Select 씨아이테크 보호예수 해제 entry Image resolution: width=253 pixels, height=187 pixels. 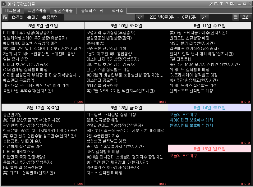coord(191,120)
